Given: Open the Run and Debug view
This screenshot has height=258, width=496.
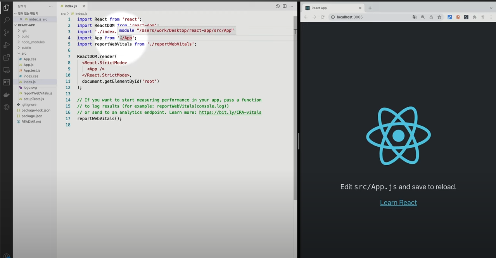Looking at the screenshot, I should [x=6, y=45].
